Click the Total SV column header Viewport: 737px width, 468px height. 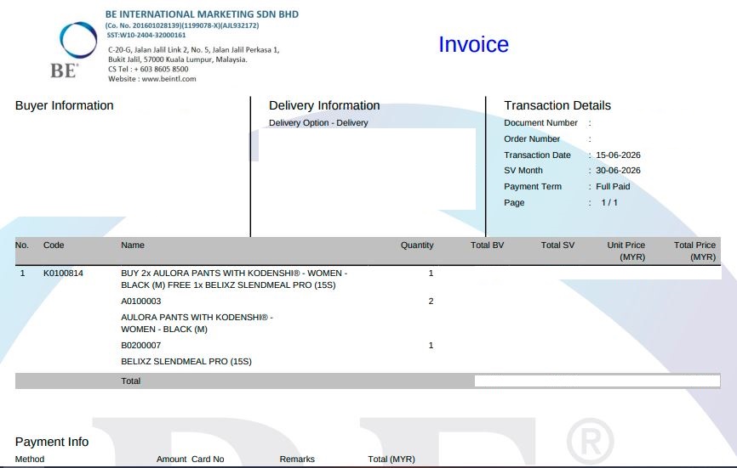557,245
